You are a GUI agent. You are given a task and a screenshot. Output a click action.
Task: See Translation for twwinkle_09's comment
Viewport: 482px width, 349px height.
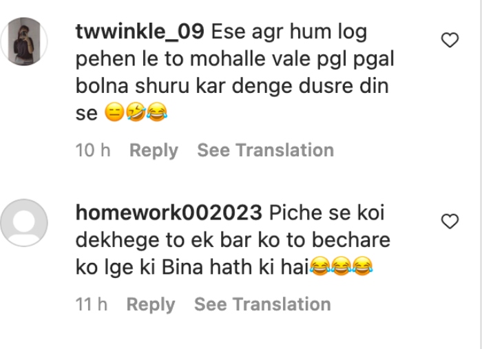(265, 150)
